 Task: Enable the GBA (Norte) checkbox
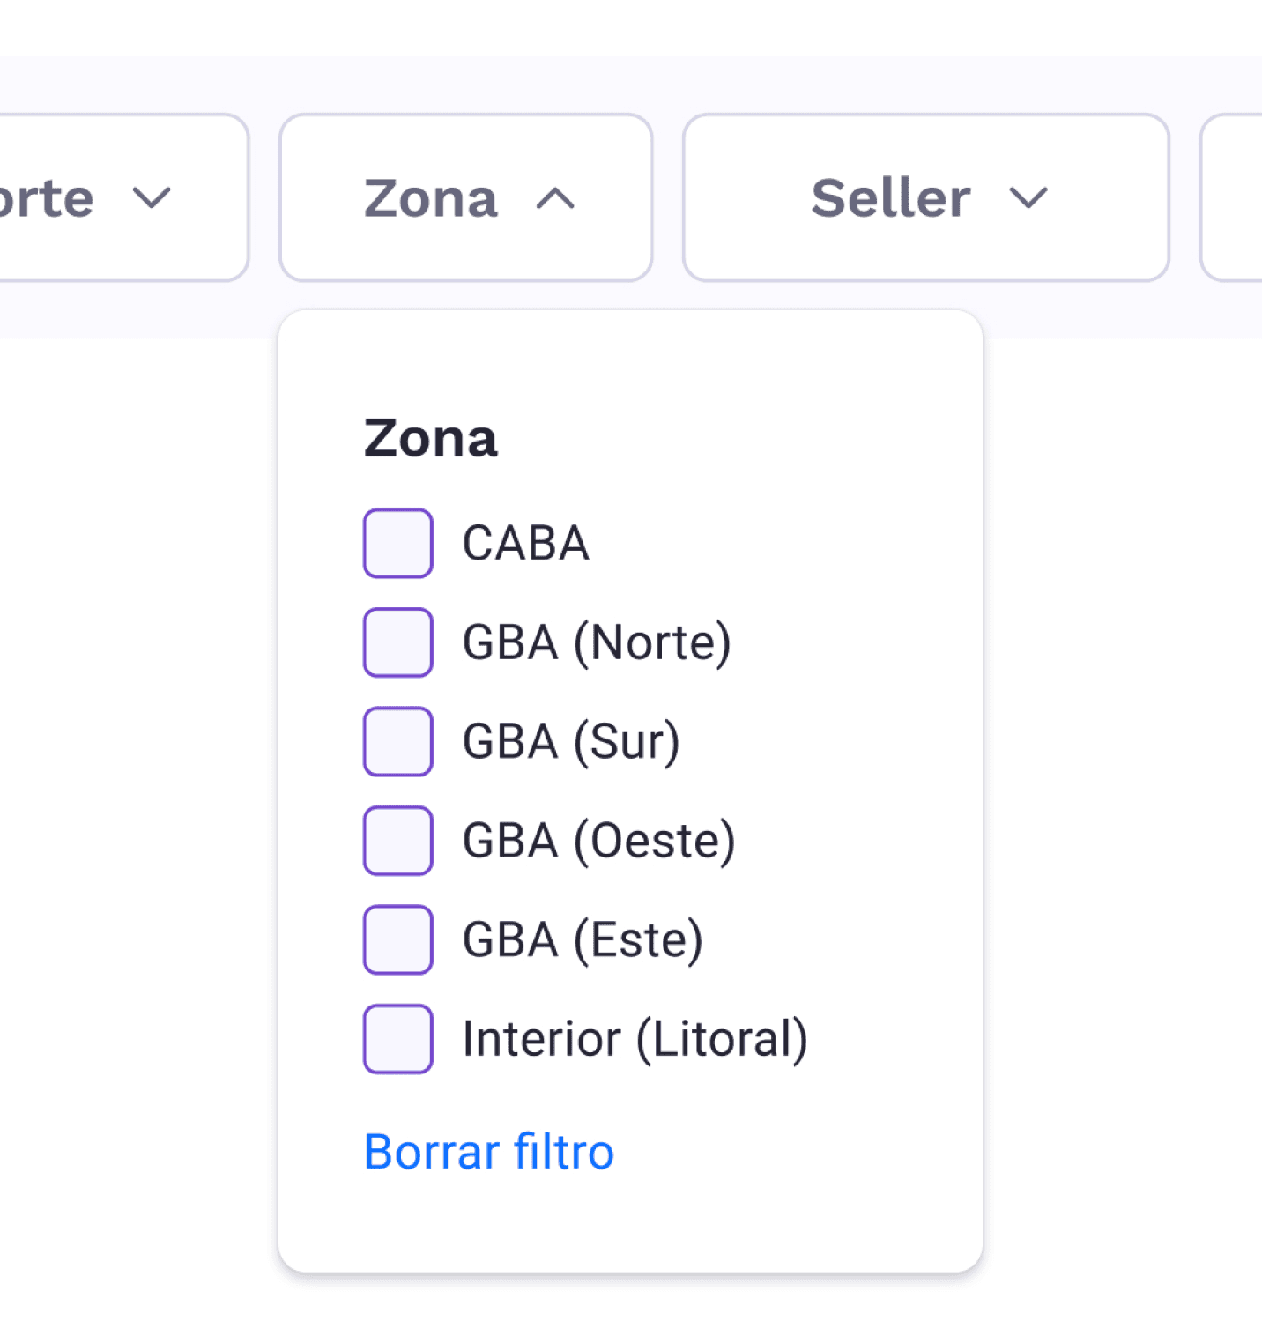click(397, 642)
